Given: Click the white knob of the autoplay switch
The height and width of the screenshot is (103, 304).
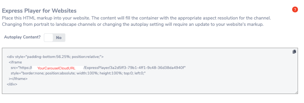Looking at the screenshot, I should pos(48,38).
